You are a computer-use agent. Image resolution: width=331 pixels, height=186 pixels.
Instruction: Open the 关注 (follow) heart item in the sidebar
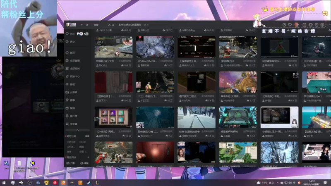pos(70,34)
